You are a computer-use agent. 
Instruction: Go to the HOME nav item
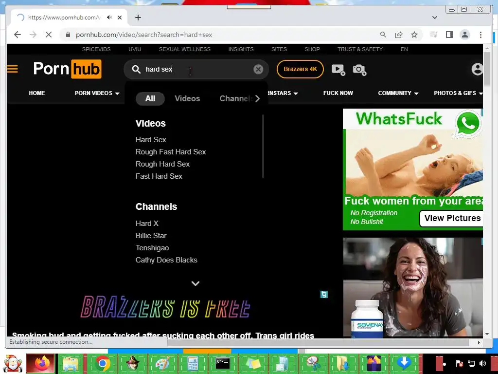click(x=37, y=93)
